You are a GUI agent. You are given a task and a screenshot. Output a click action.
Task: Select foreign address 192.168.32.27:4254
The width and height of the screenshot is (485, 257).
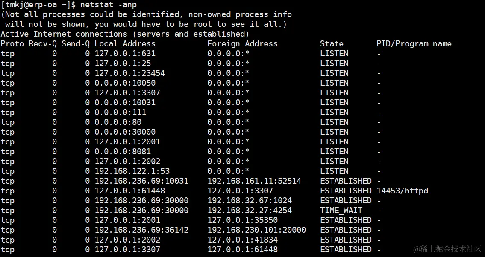(x=250, y=211)
